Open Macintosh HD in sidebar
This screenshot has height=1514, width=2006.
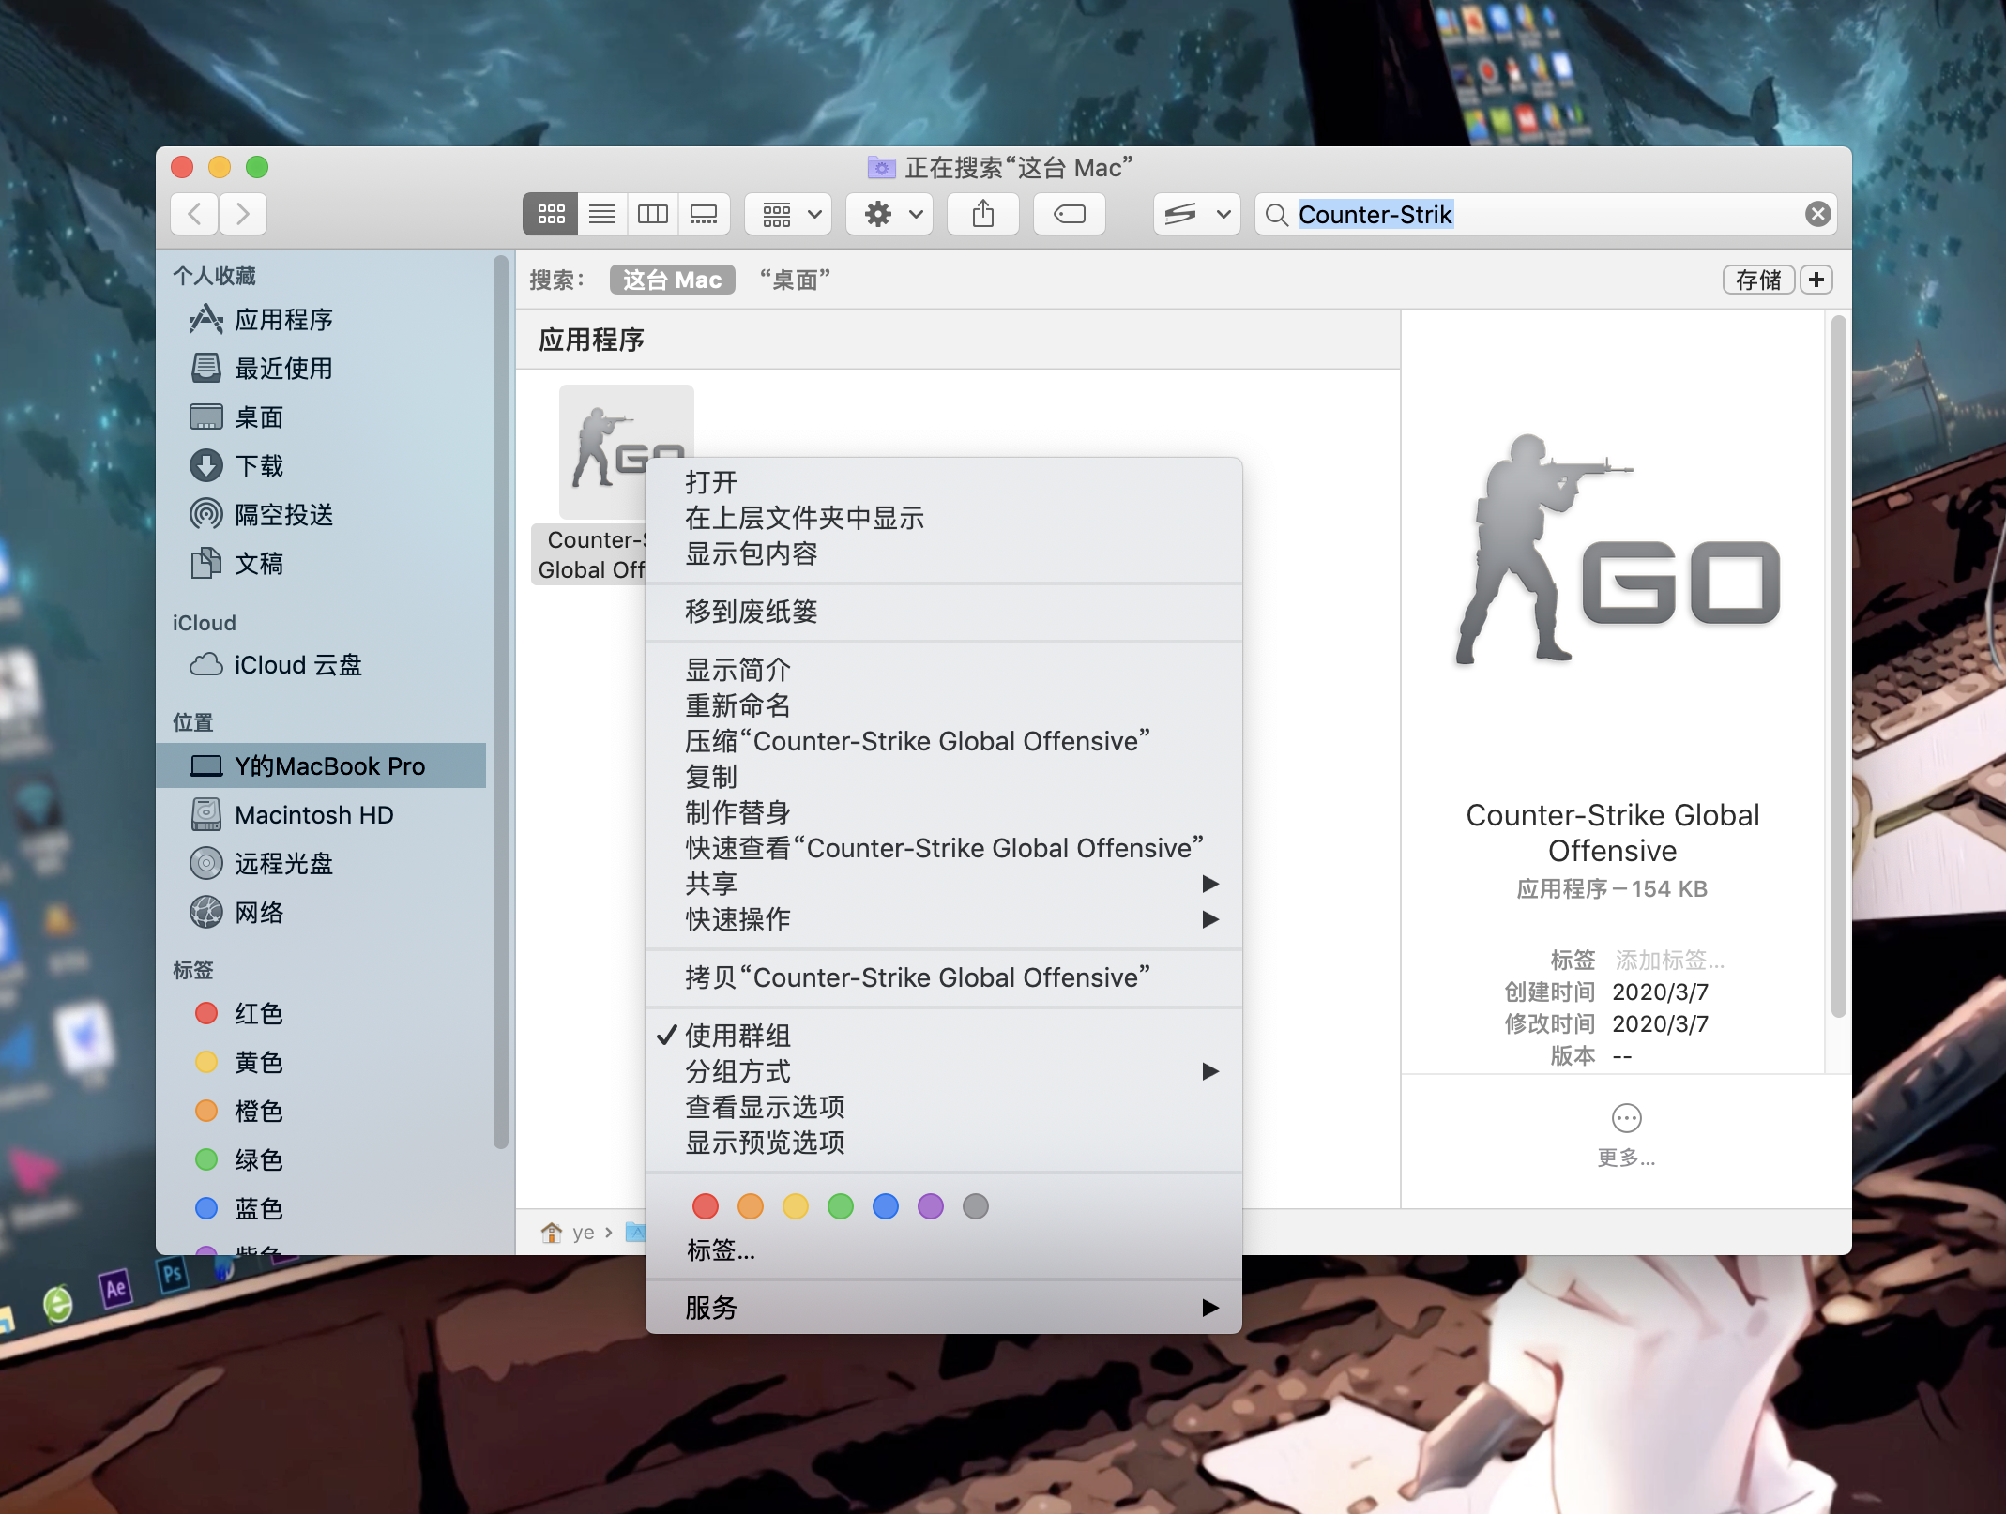coord(323,815)
